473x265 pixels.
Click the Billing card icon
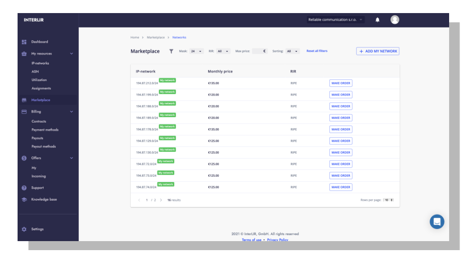(24, 112)
